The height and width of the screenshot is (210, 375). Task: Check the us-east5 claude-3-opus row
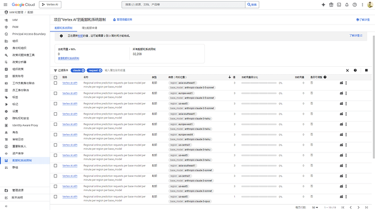pos(55,196)
